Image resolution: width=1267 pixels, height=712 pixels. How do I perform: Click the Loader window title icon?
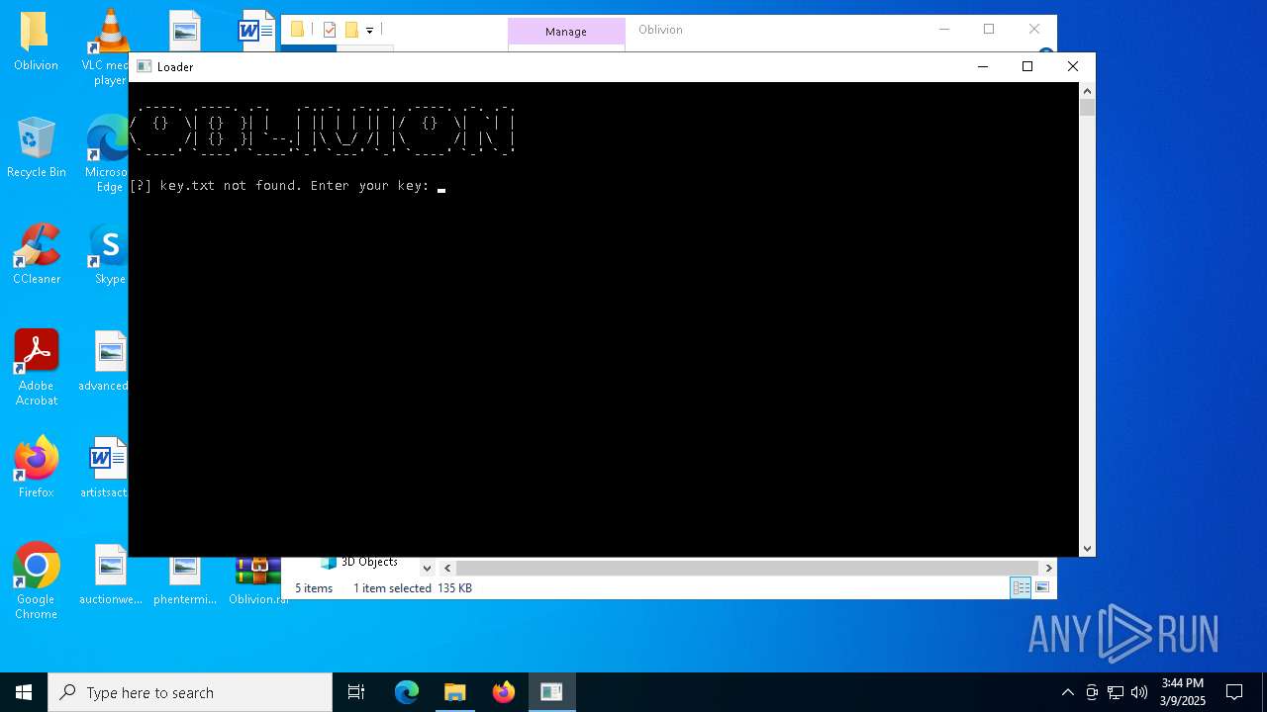click(145, 66)
